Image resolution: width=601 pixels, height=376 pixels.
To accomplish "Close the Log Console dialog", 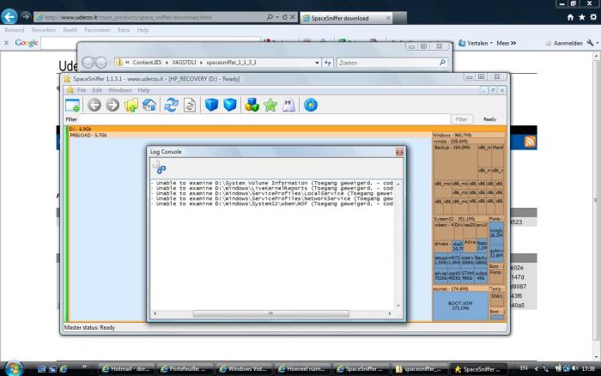I will (399, 152).
